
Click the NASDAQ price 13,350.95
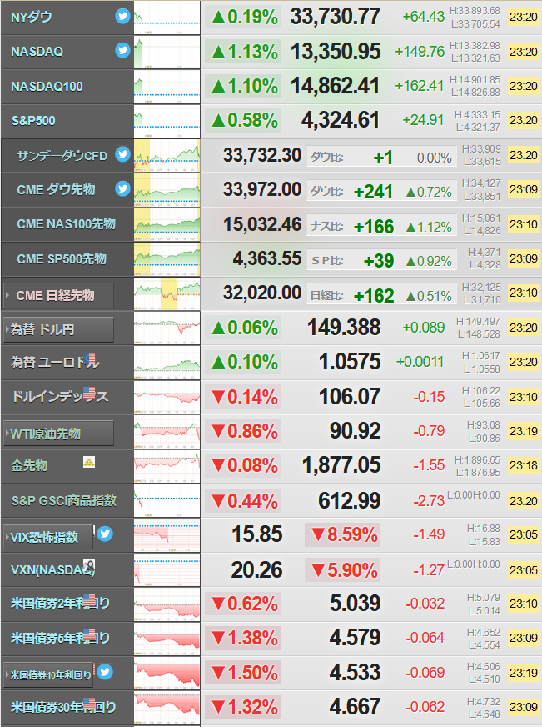335,52
